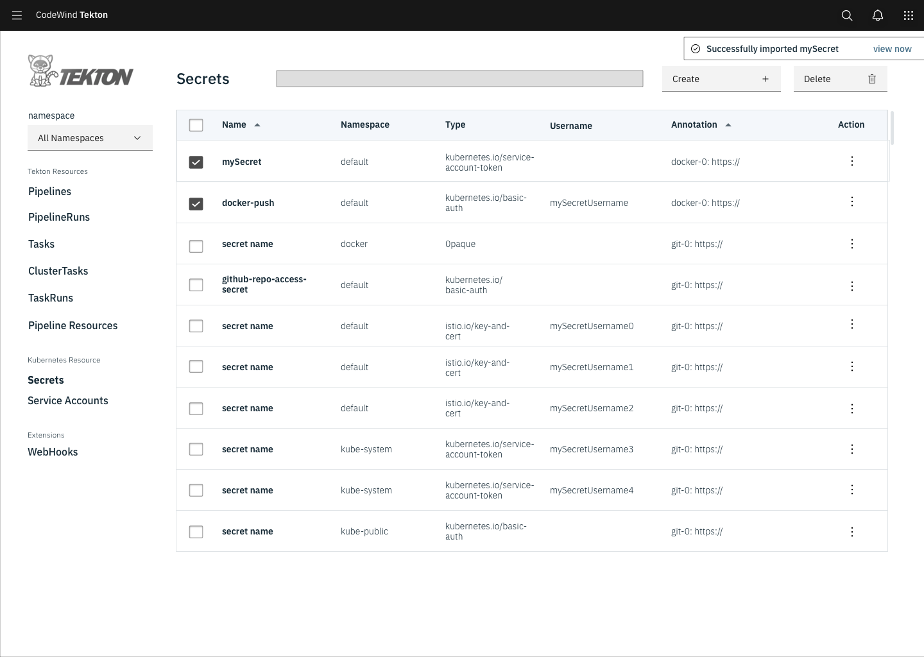Open the overflow actions menu for docker-push
Image resolution: width=924 pixels, height=657 pixels.
pyautogui.click(x=851, y=201)
